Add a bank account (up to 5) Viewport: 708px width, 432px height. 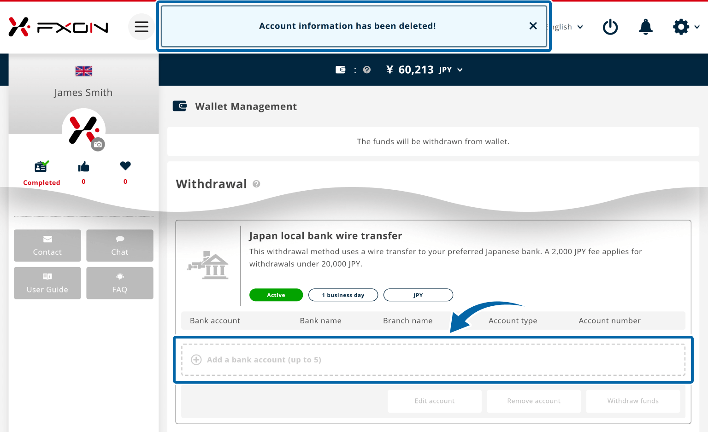(x=433, y=360)
